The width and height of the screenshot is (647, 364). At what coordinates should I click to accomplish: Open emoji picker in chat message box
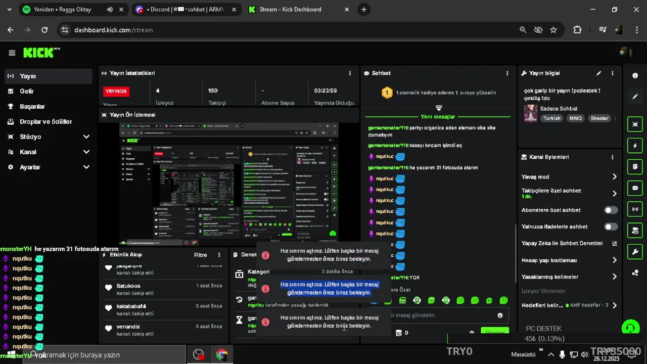tap(500, 315)
